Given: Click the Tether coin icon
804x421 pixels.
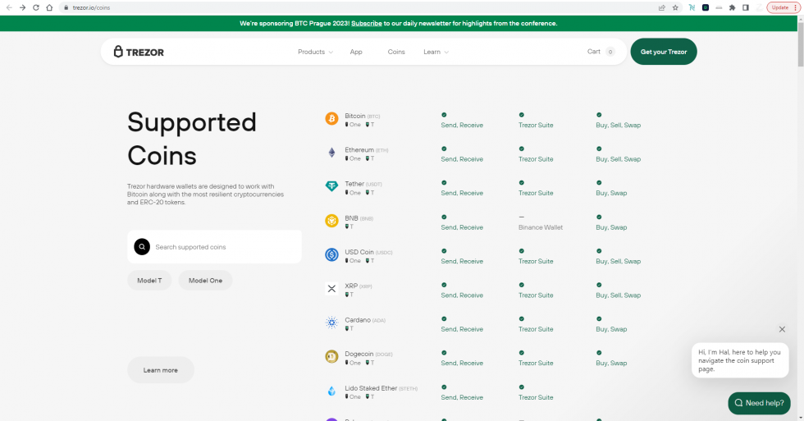Looking at the screenshot, I should point(331,186).
